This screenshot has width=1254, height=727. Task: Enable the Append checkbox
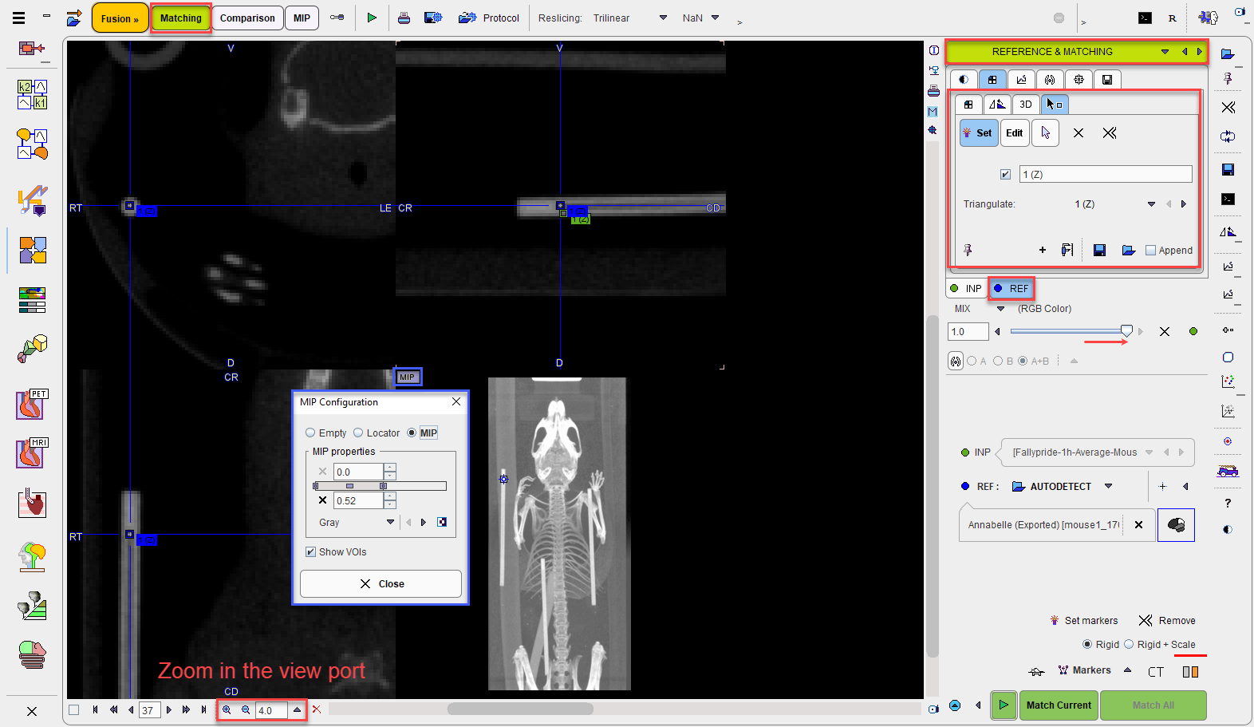pos(1150,251)
